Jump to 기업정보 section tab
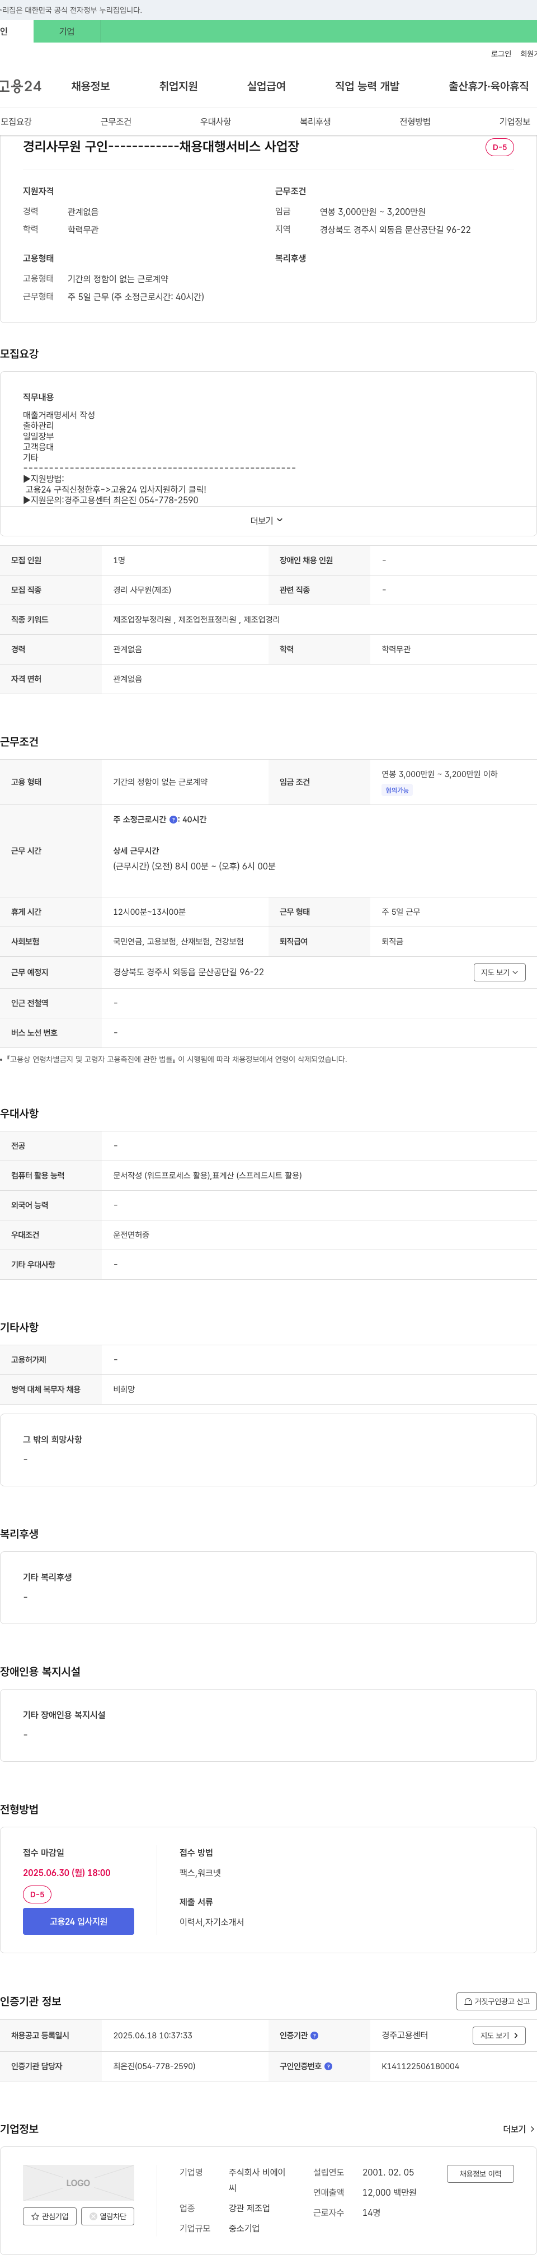 [x=514, y=121]
